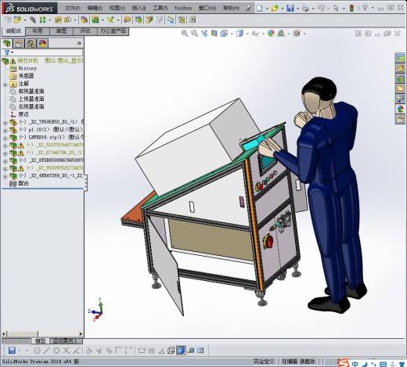Expand the pl.10<1> component node
Screen dimensions: 407x367
click(x=5, y=130)
